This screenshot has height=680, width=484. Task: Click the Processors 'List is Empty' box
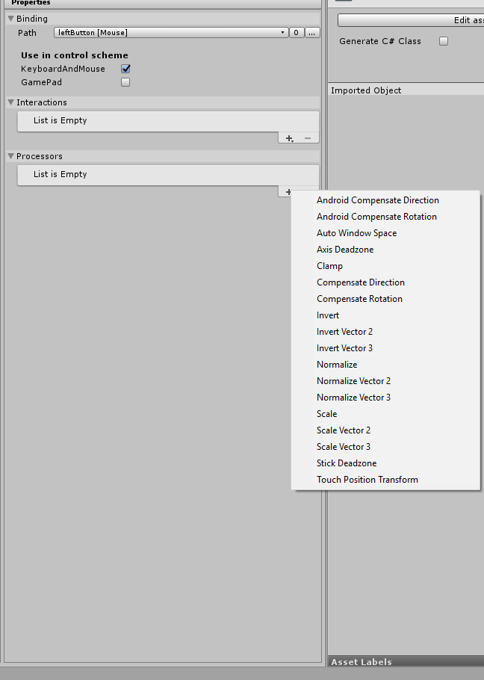[168, 175]
